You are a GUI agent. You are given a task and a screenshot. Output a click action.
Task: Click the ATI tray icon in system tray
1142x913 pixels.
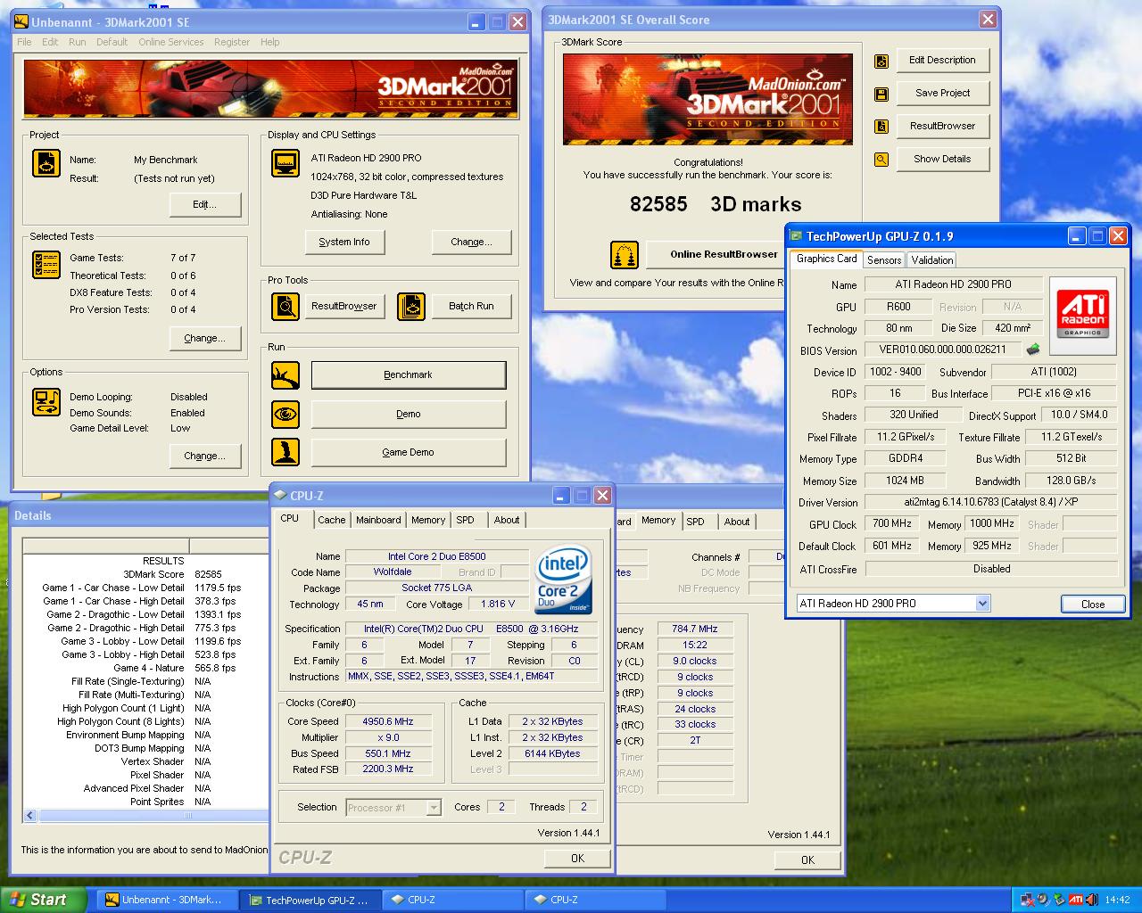(1076, 900)
